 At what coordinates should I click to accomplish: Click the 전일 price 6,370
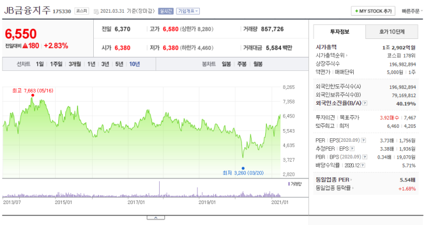(122, 29)
